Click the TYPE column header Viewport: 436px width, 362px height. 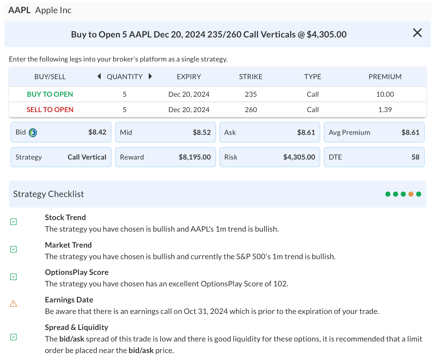[x=313, y=77]
